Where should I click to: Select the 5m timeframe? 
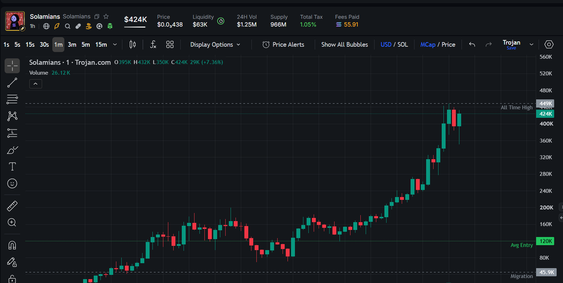pyautogui.click(x=86, y=45)
